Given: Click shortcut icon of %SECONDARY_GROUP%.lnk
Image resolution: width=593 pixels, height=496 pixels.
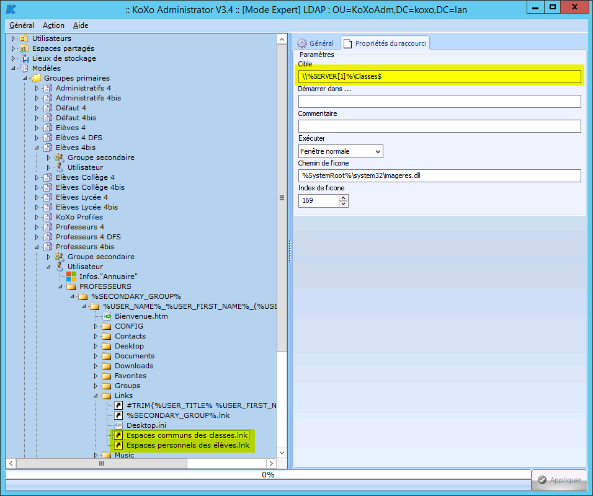Looking at the screenshot, I should click(118, 415).
